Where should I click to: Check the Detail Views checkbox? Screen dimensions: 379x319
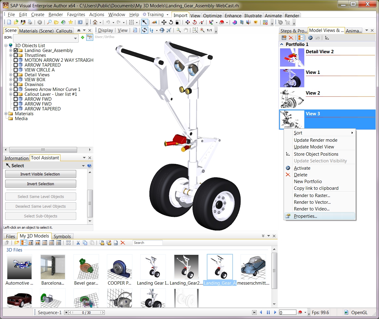[15, 75]
